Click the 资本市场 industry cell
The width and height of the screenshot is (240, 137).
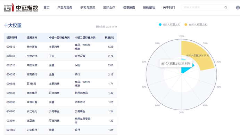click(80, 102)
